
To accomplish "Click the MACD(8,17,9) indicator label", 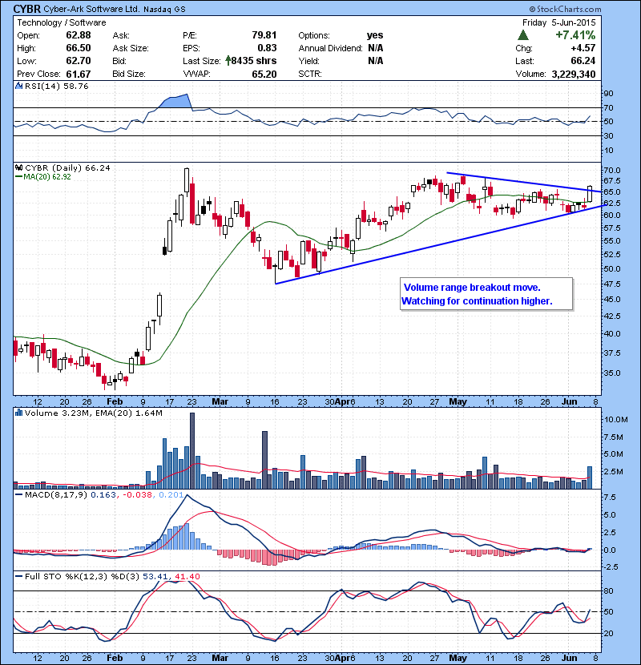I will [56, 494].
